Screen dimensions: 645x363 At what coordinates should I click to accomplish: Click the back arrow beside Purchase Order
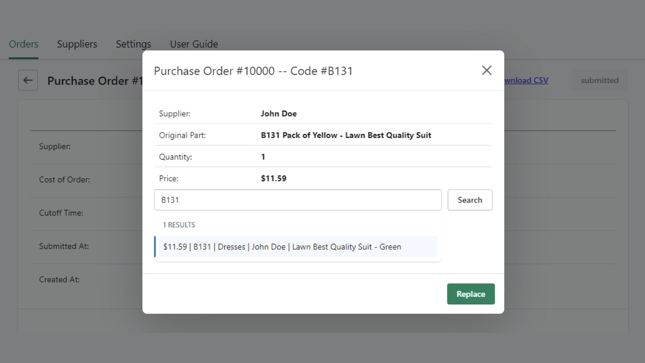click(28, 80)
